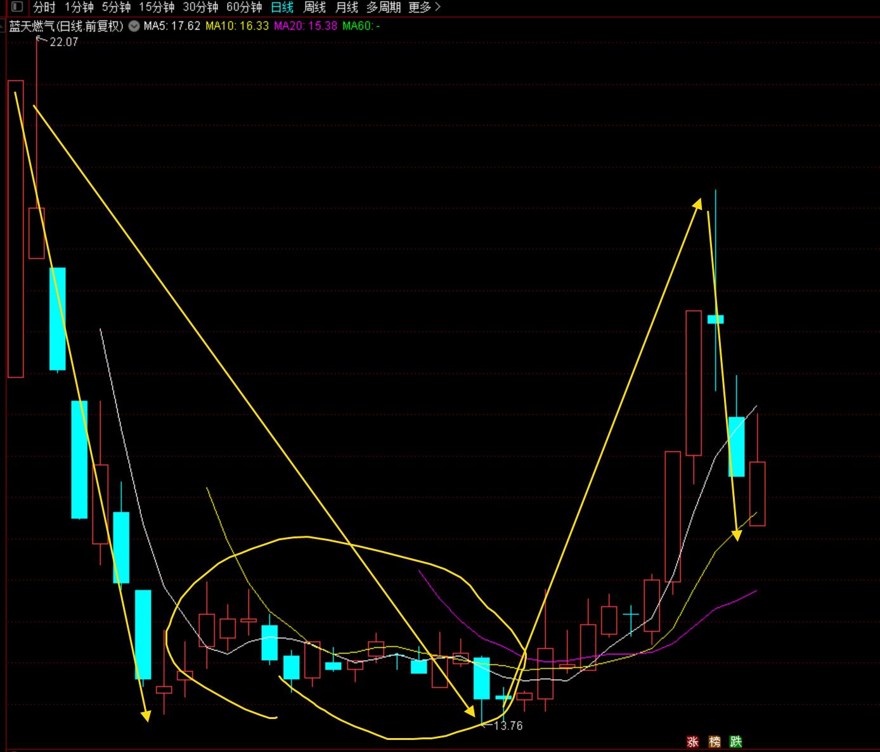Show the 30分钟 chart

[x=200, y=8]
